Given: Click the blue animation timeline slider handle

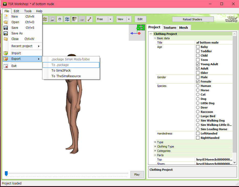Looking at the screenshot, I should [x=6, y=173].
